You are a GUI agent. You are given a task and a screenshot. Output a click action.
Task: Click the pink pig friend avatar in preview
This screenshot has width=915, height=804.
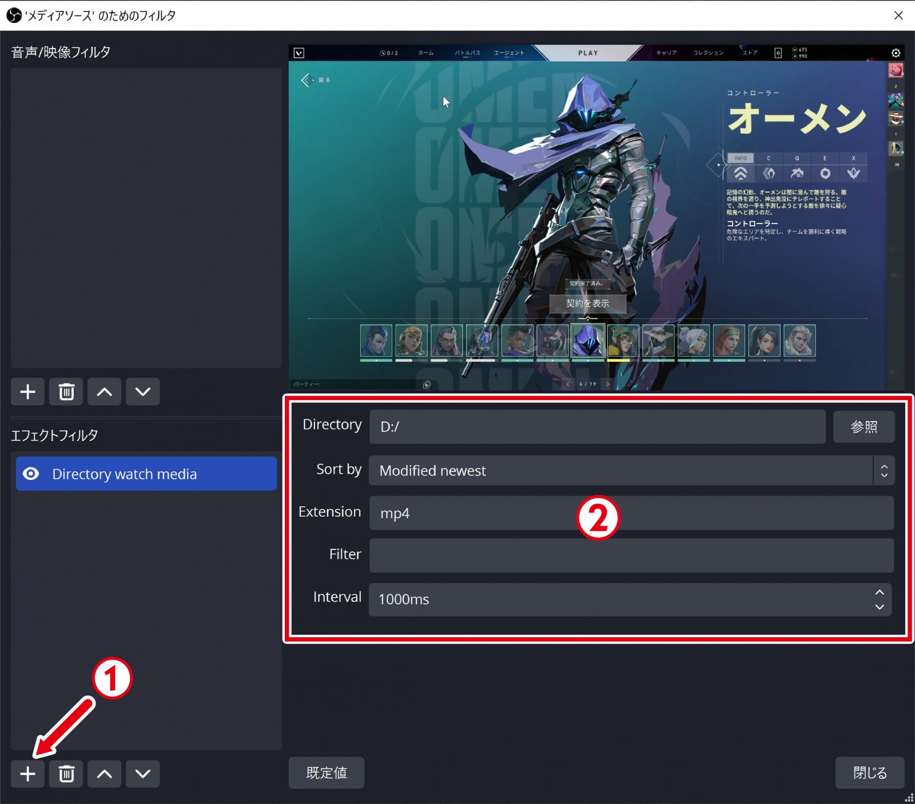pos(896,70)
